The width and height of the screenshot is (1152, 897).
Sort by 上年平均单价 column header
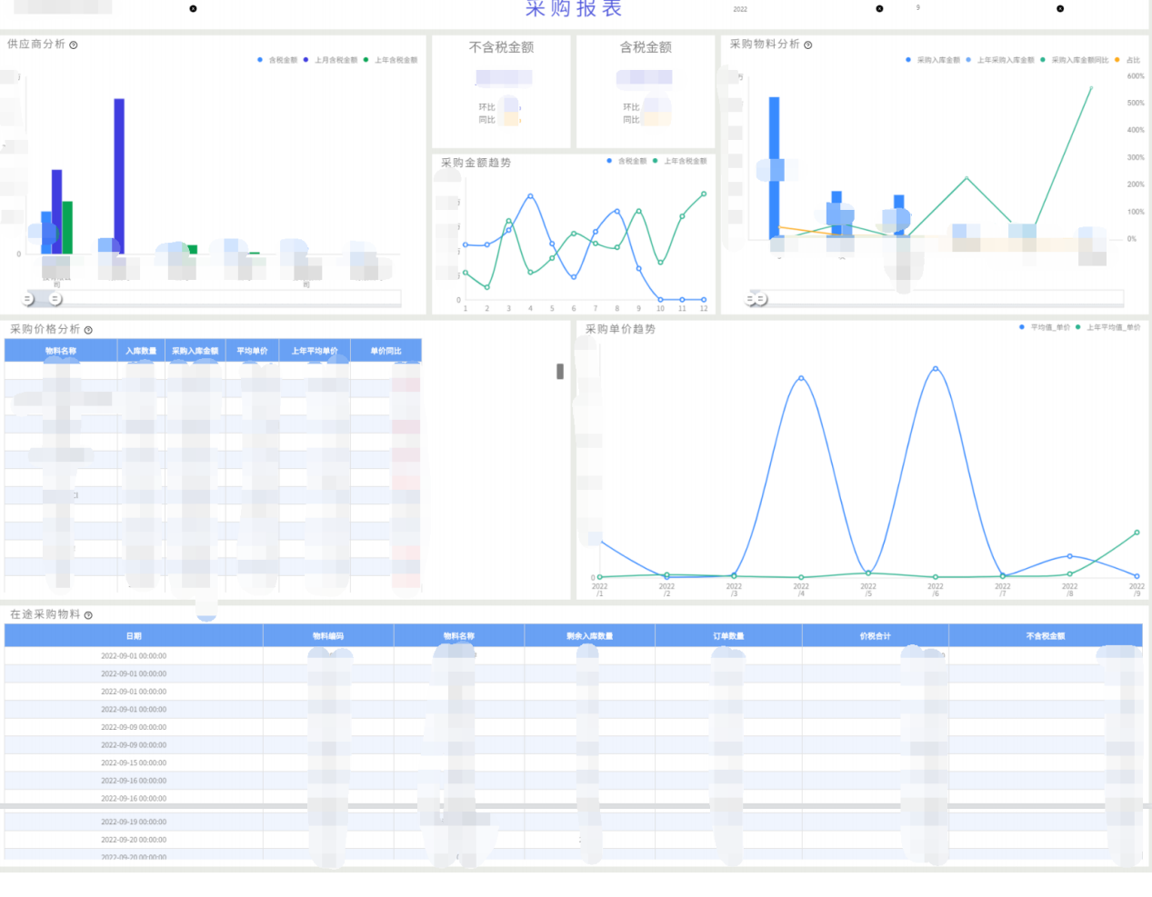315,351
